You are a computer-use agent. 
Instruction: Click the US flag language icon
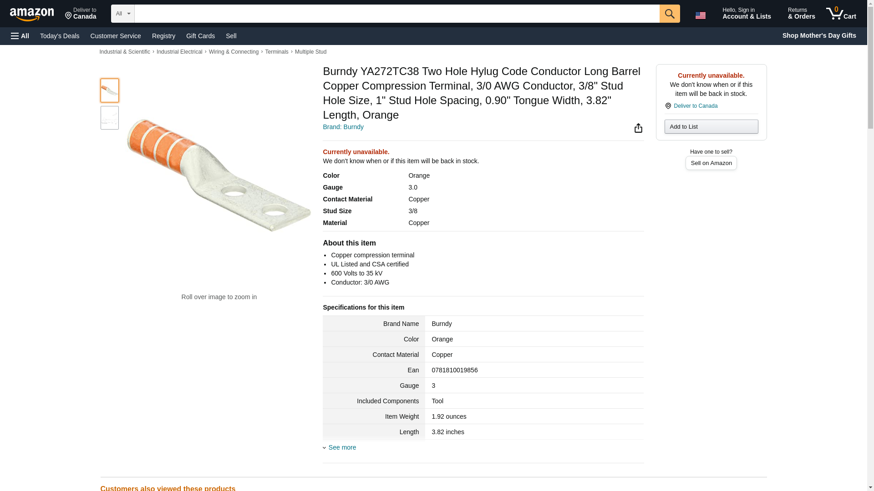(700, 15)
